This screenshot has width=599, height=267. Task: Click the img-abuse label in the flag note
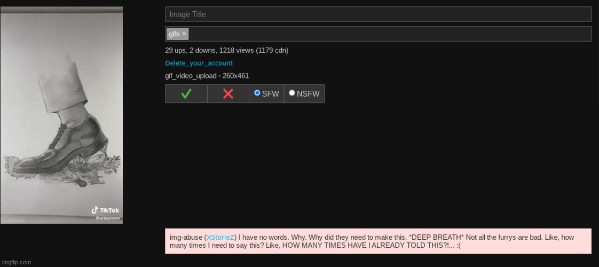point(186,237)
